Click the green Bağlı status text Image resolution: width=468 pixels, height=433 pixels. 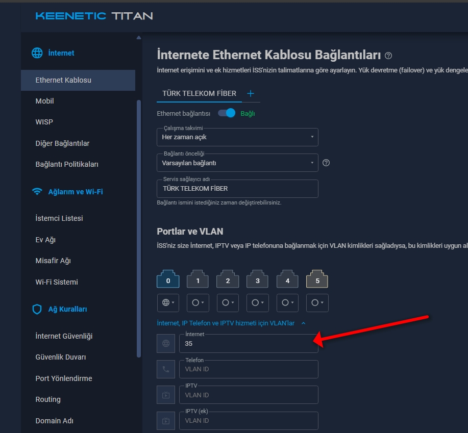[x=248, y=114]
